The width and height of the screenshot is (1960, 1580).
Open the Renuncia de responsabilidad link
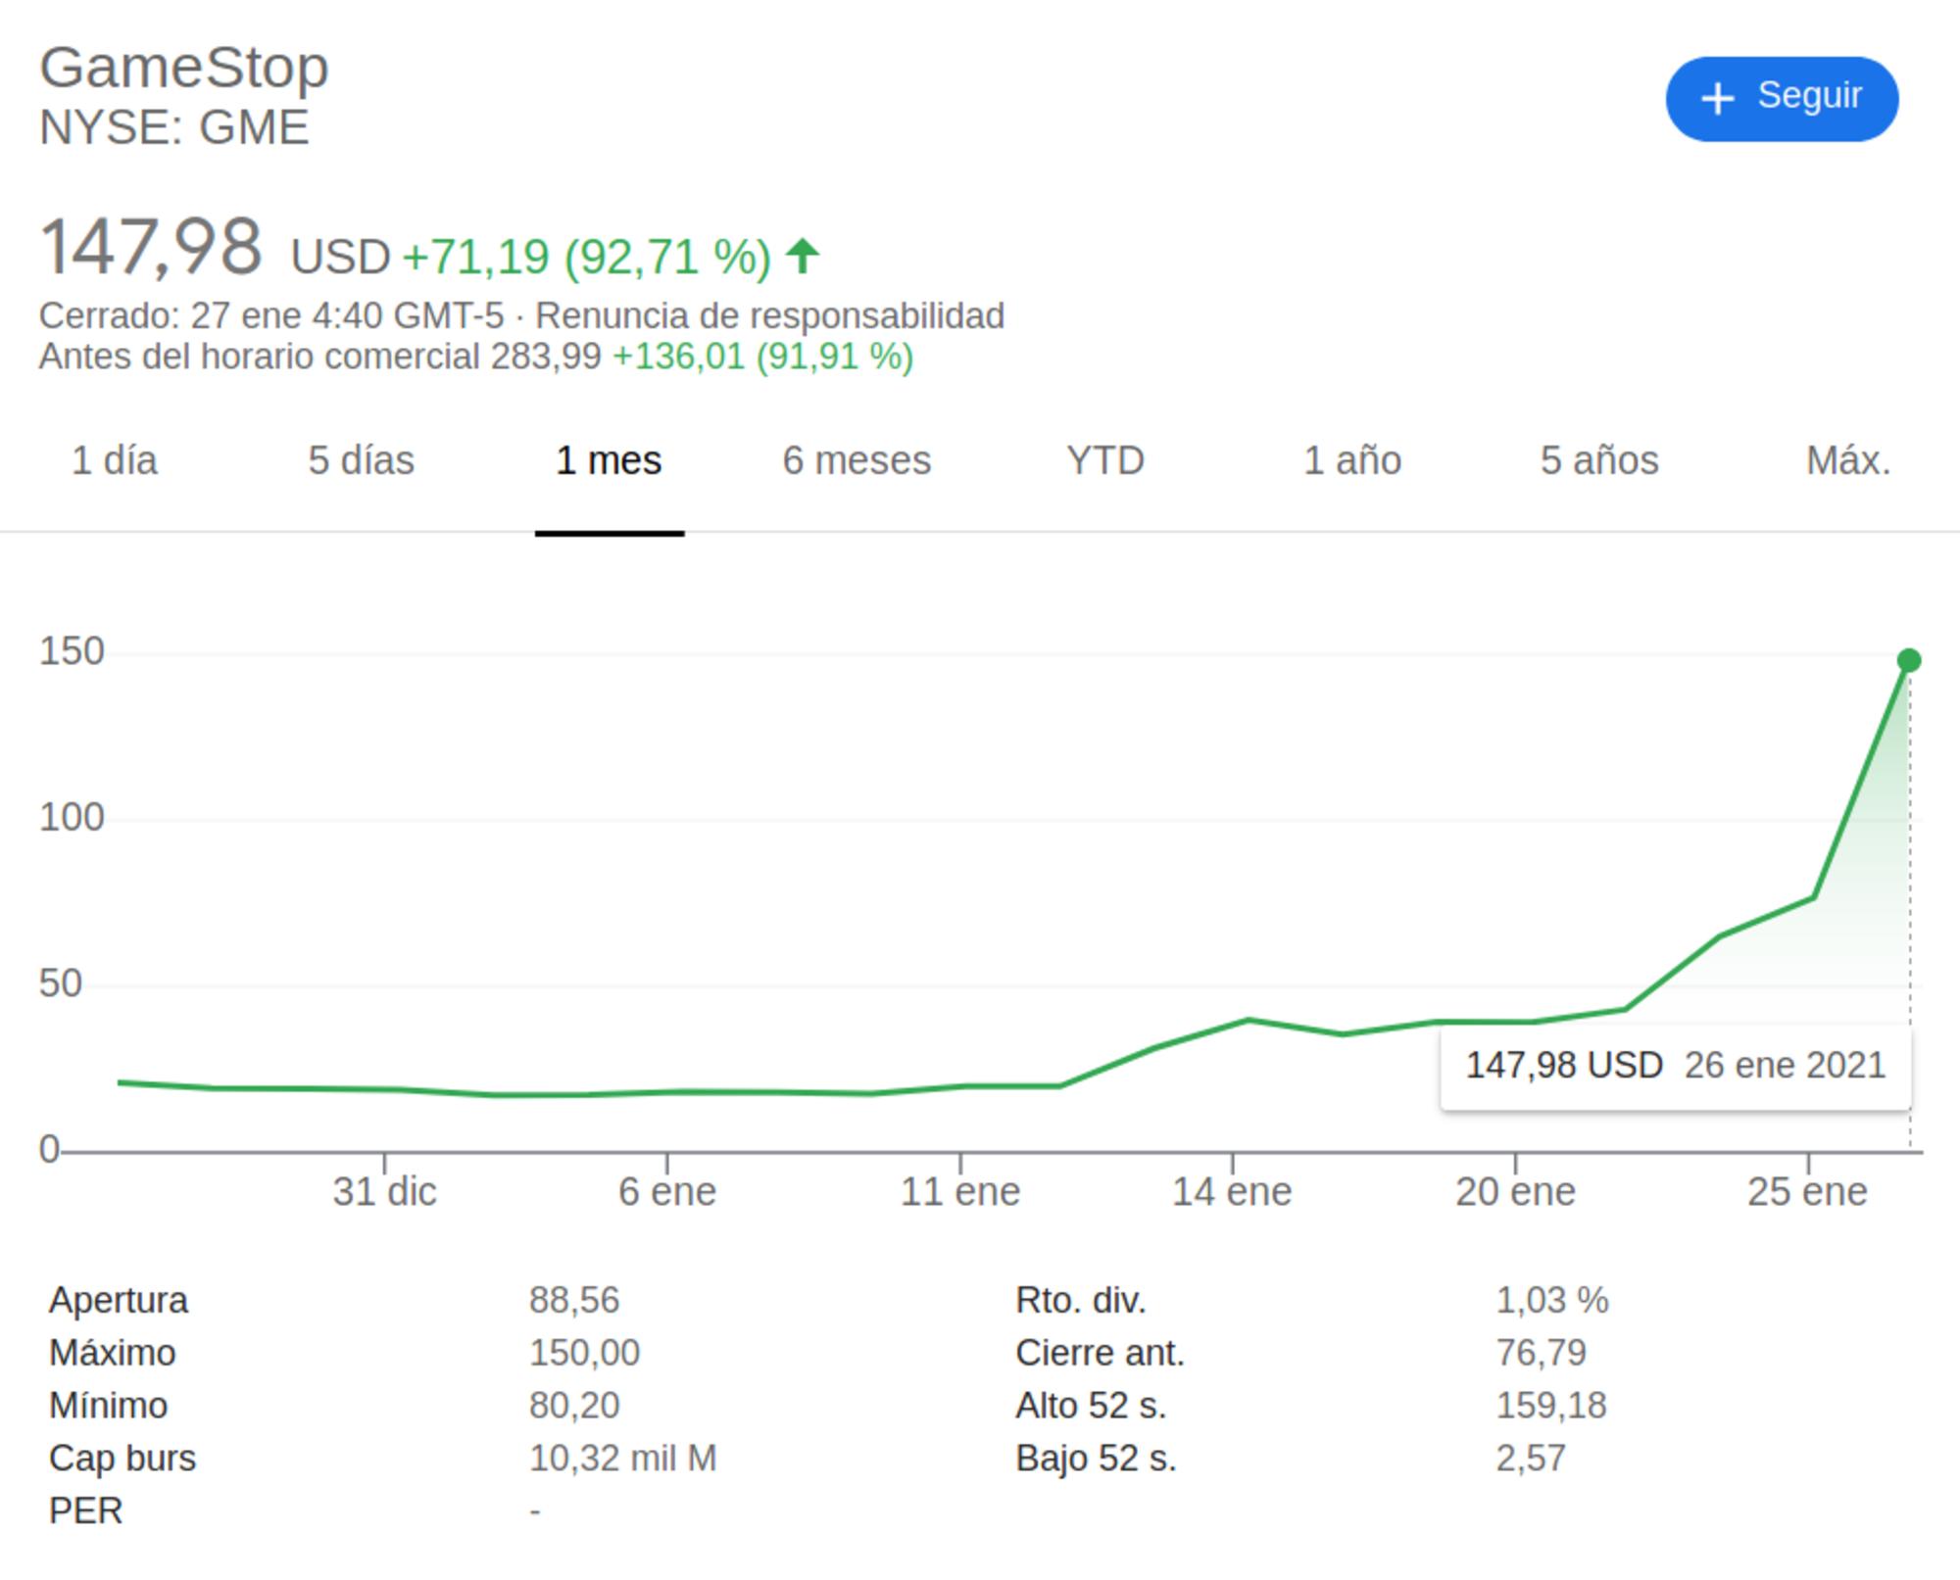(773, 315)
